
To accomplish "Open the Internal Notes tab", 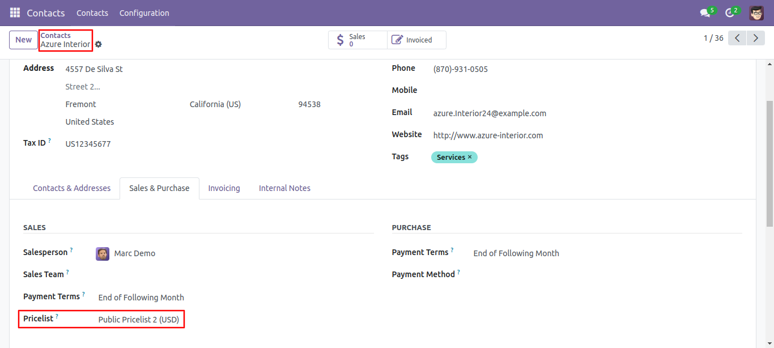I will point(284,188).
